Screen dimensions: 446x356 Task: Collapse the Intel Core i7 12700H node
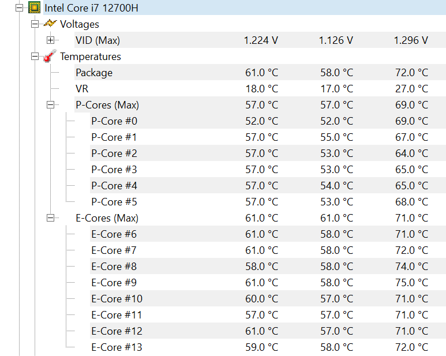point(19,8)
